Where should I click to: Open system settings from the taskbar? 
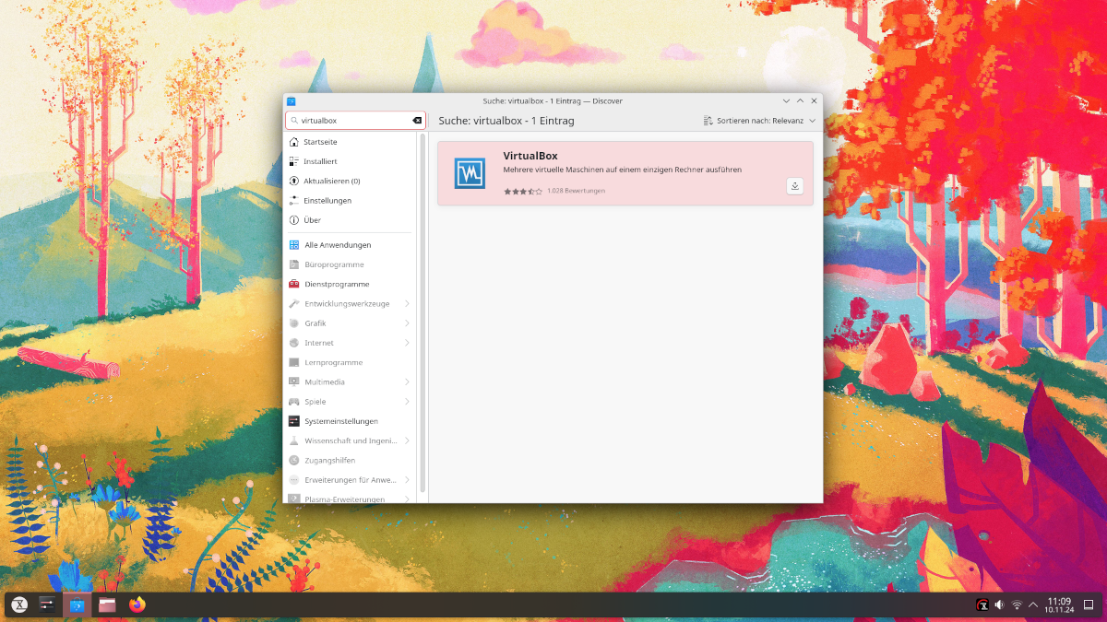point(48,604)
